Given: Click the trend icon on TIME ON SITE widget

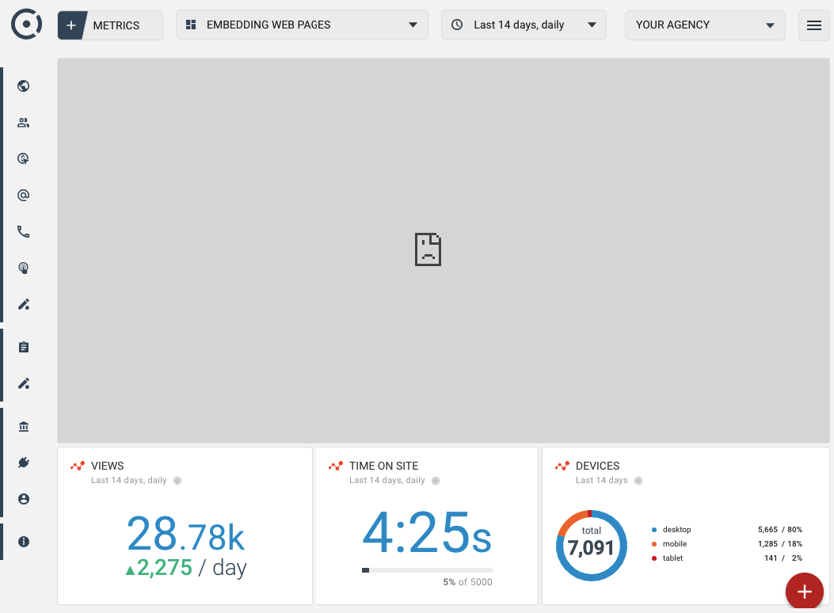Looking at the screenshot, I should [x=336, y=466].
